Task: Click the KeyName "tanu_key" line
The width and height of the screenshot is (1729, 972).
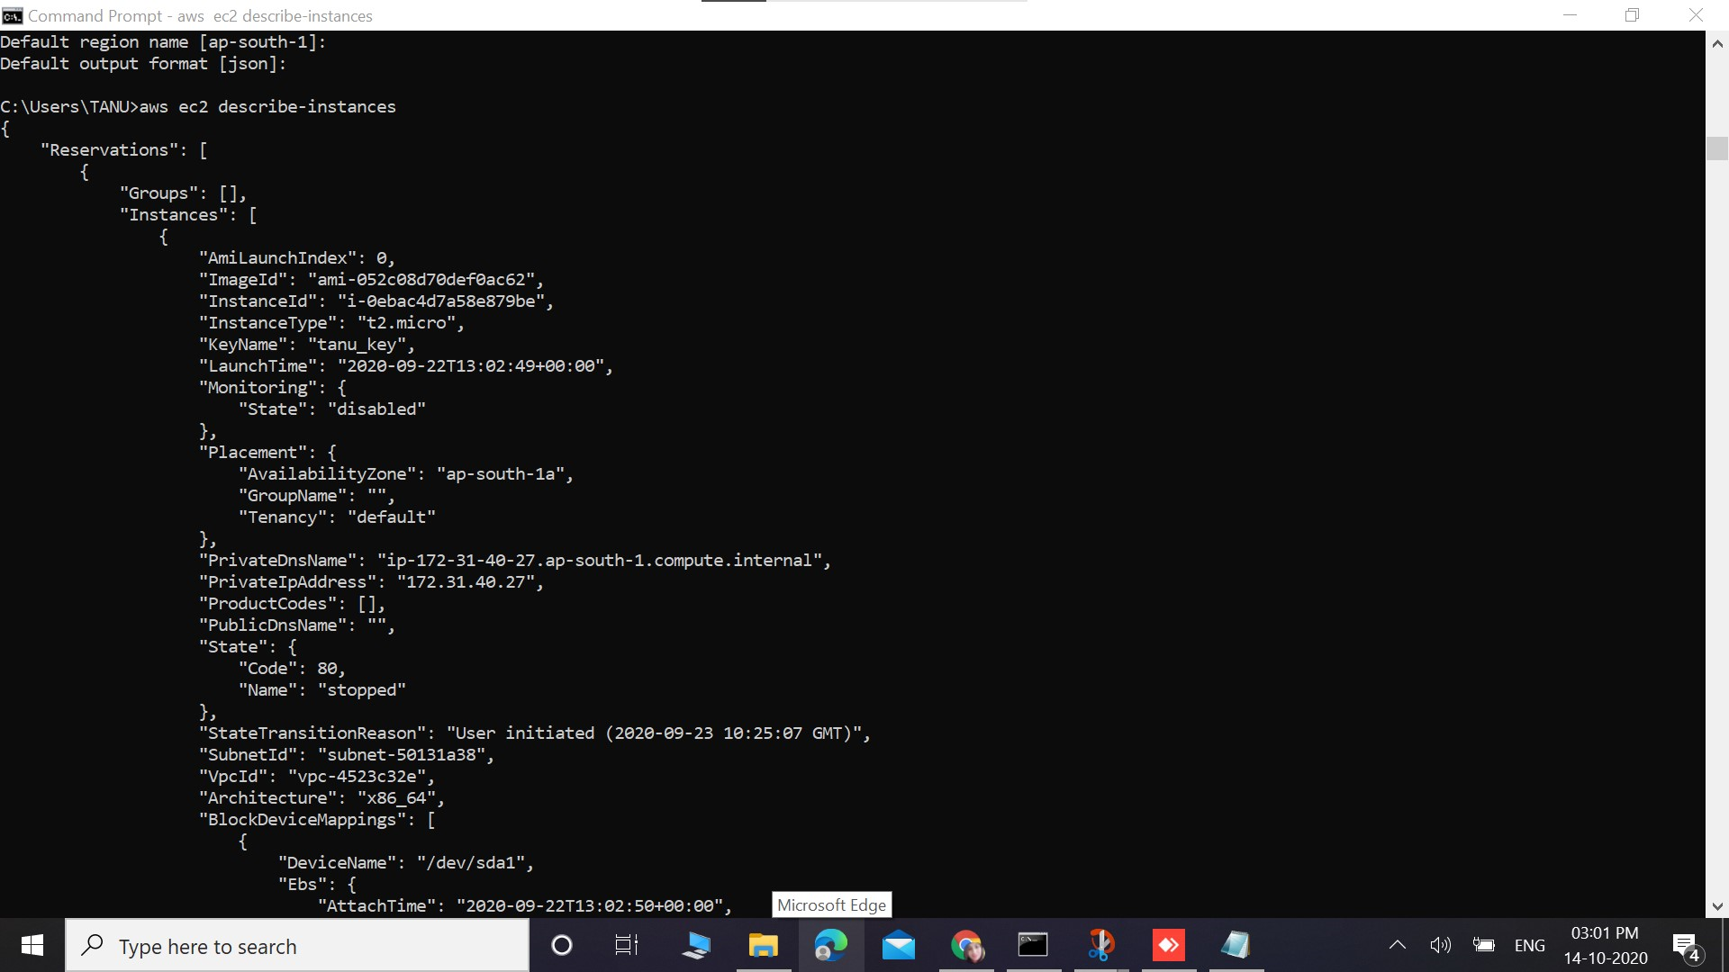Action: coord(307,345)
